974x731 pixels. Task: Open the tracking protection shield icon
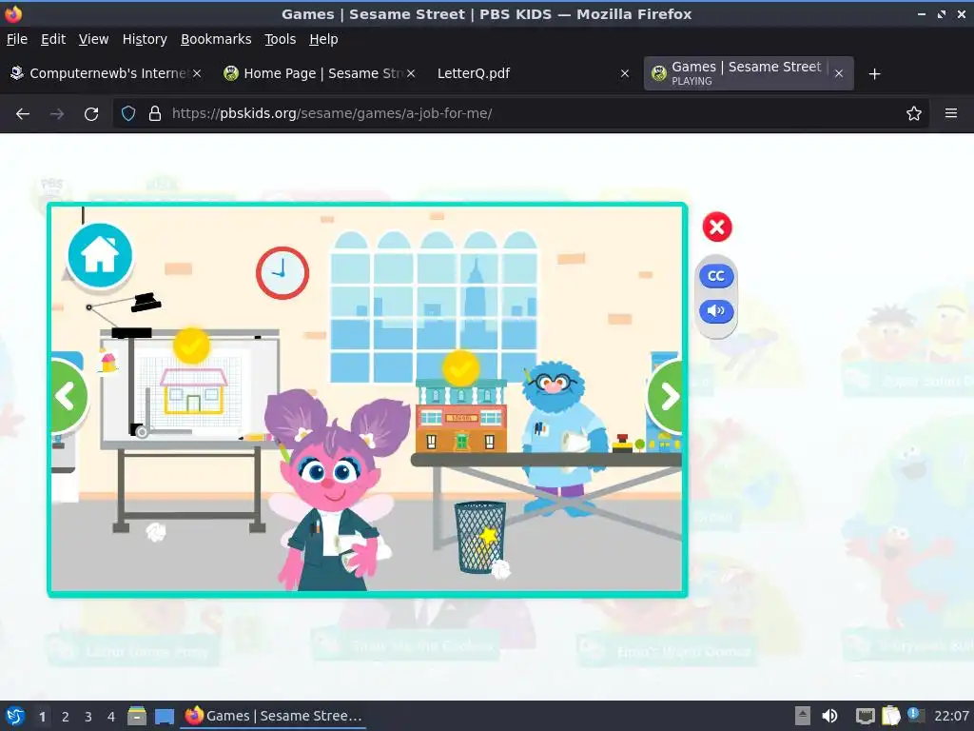(128, 113)
